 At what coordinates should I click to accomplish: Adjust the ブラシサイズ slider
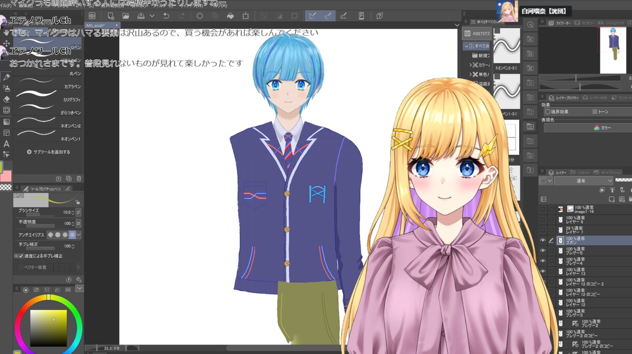coord(40,214)
